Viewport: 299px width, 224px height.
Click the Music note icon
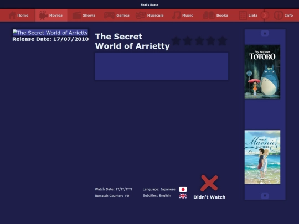click(177, 15)
